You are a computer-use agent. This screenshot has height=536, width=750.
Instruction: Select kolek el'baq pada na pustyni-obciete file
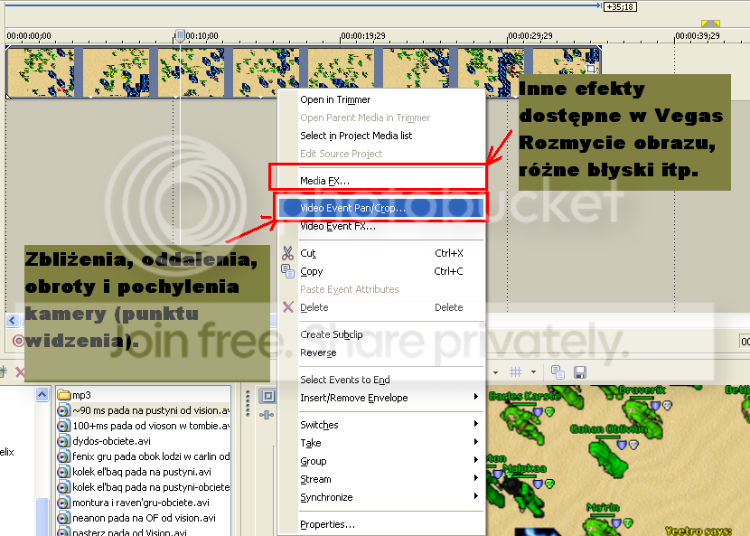tap(144, 486)
